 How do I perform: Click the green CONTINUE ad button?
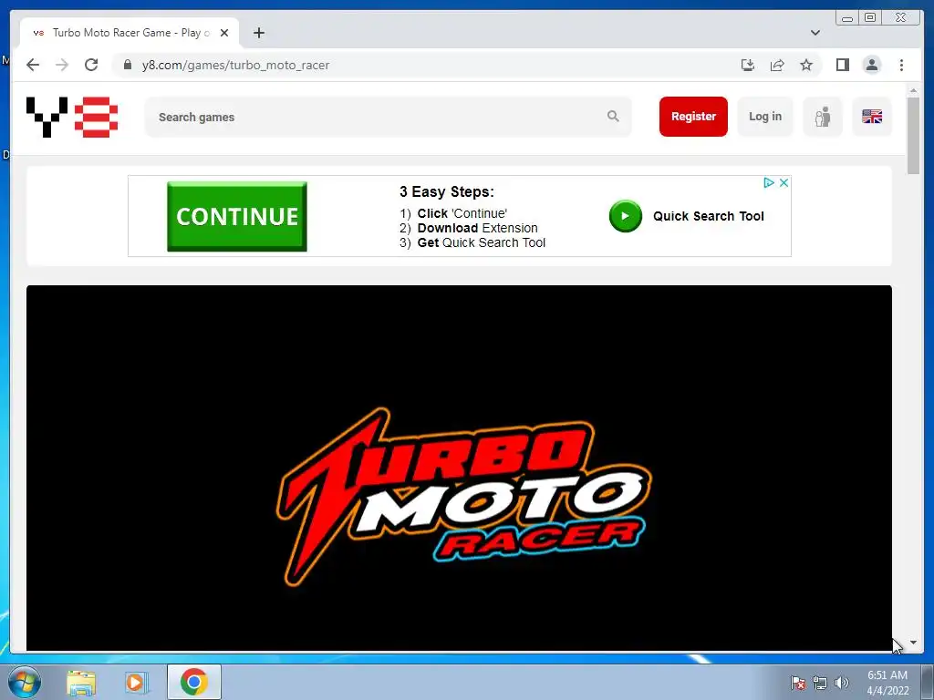(x=237, y=217)
